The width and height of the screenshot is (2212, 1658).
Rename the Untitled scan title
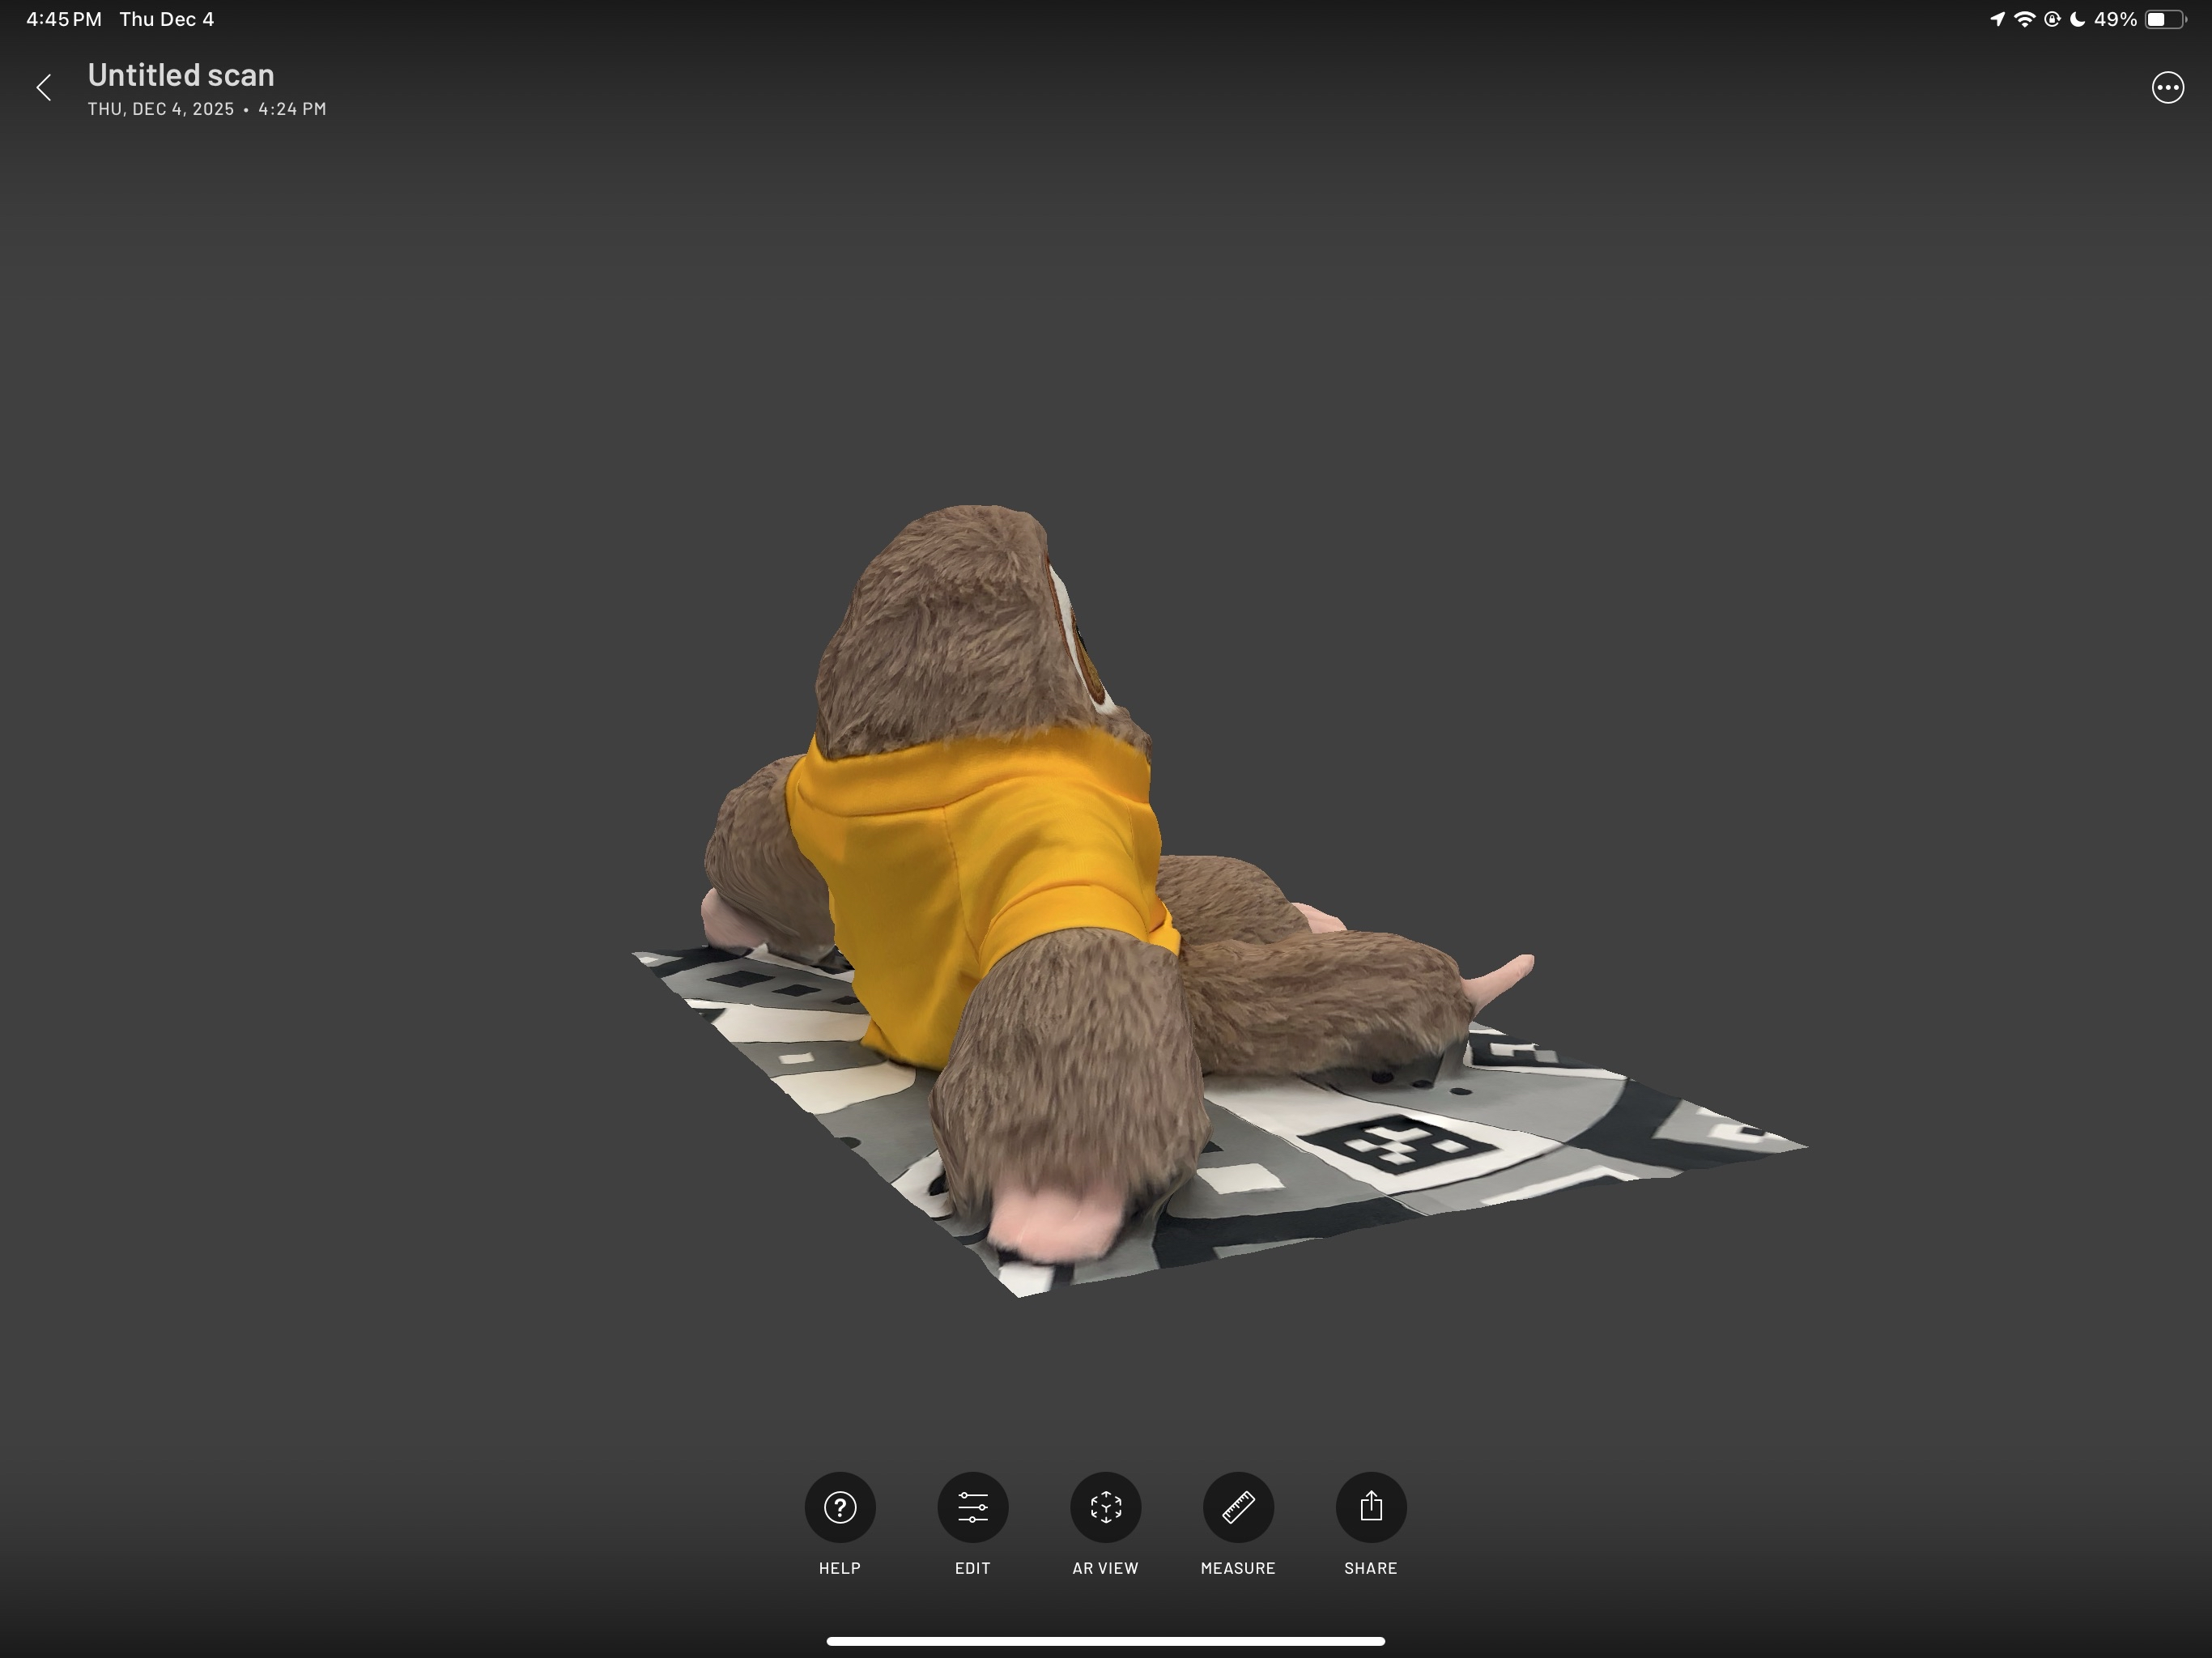pos(181,74)
